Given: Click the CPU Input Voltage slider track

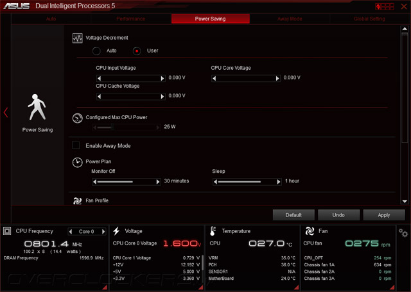Looking at the screenshot, I should 130,78.
